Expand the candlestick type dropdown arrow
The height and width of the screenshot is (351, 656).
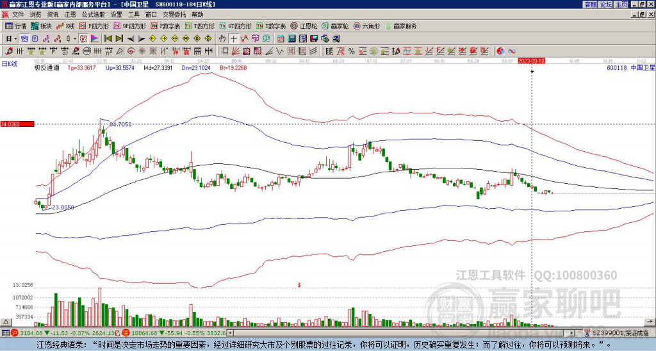(75, 38)
